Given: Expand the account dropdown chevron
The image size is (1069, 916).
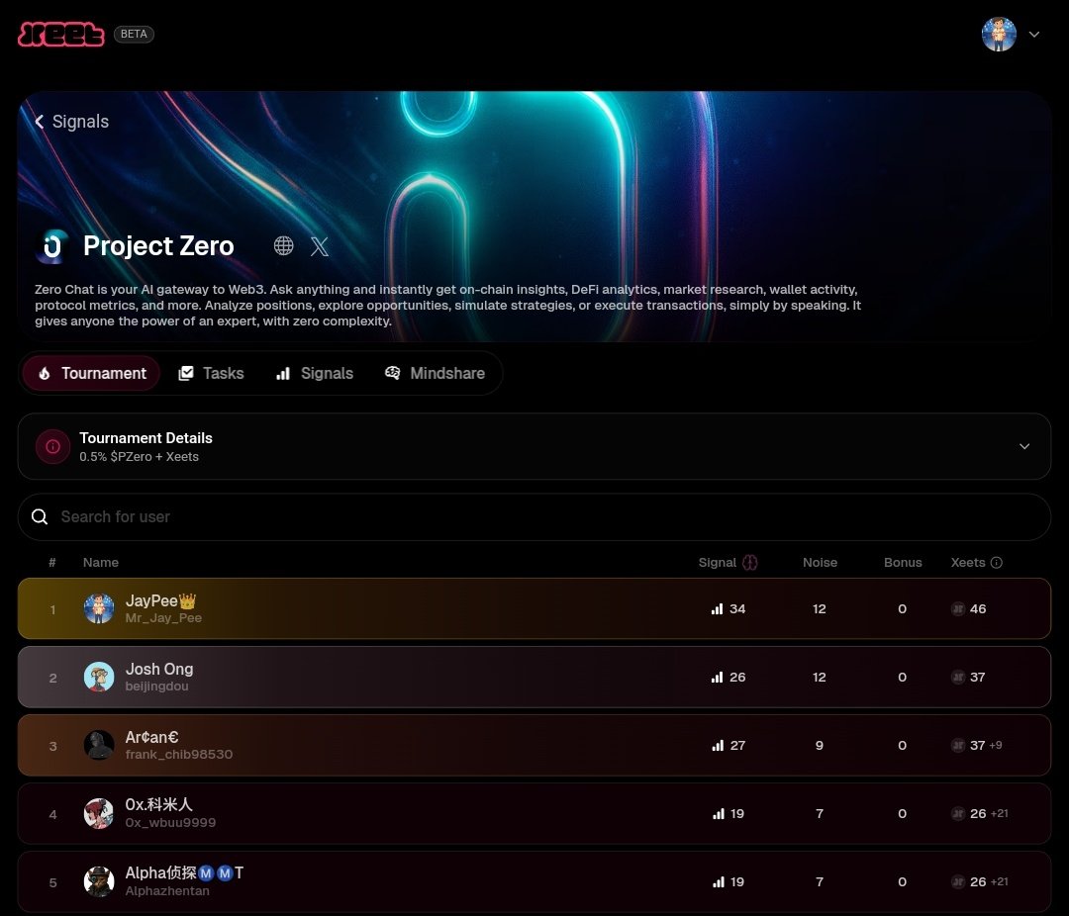Looking at the screenshot, I should pyautogui.click(x=1034, y=34).
